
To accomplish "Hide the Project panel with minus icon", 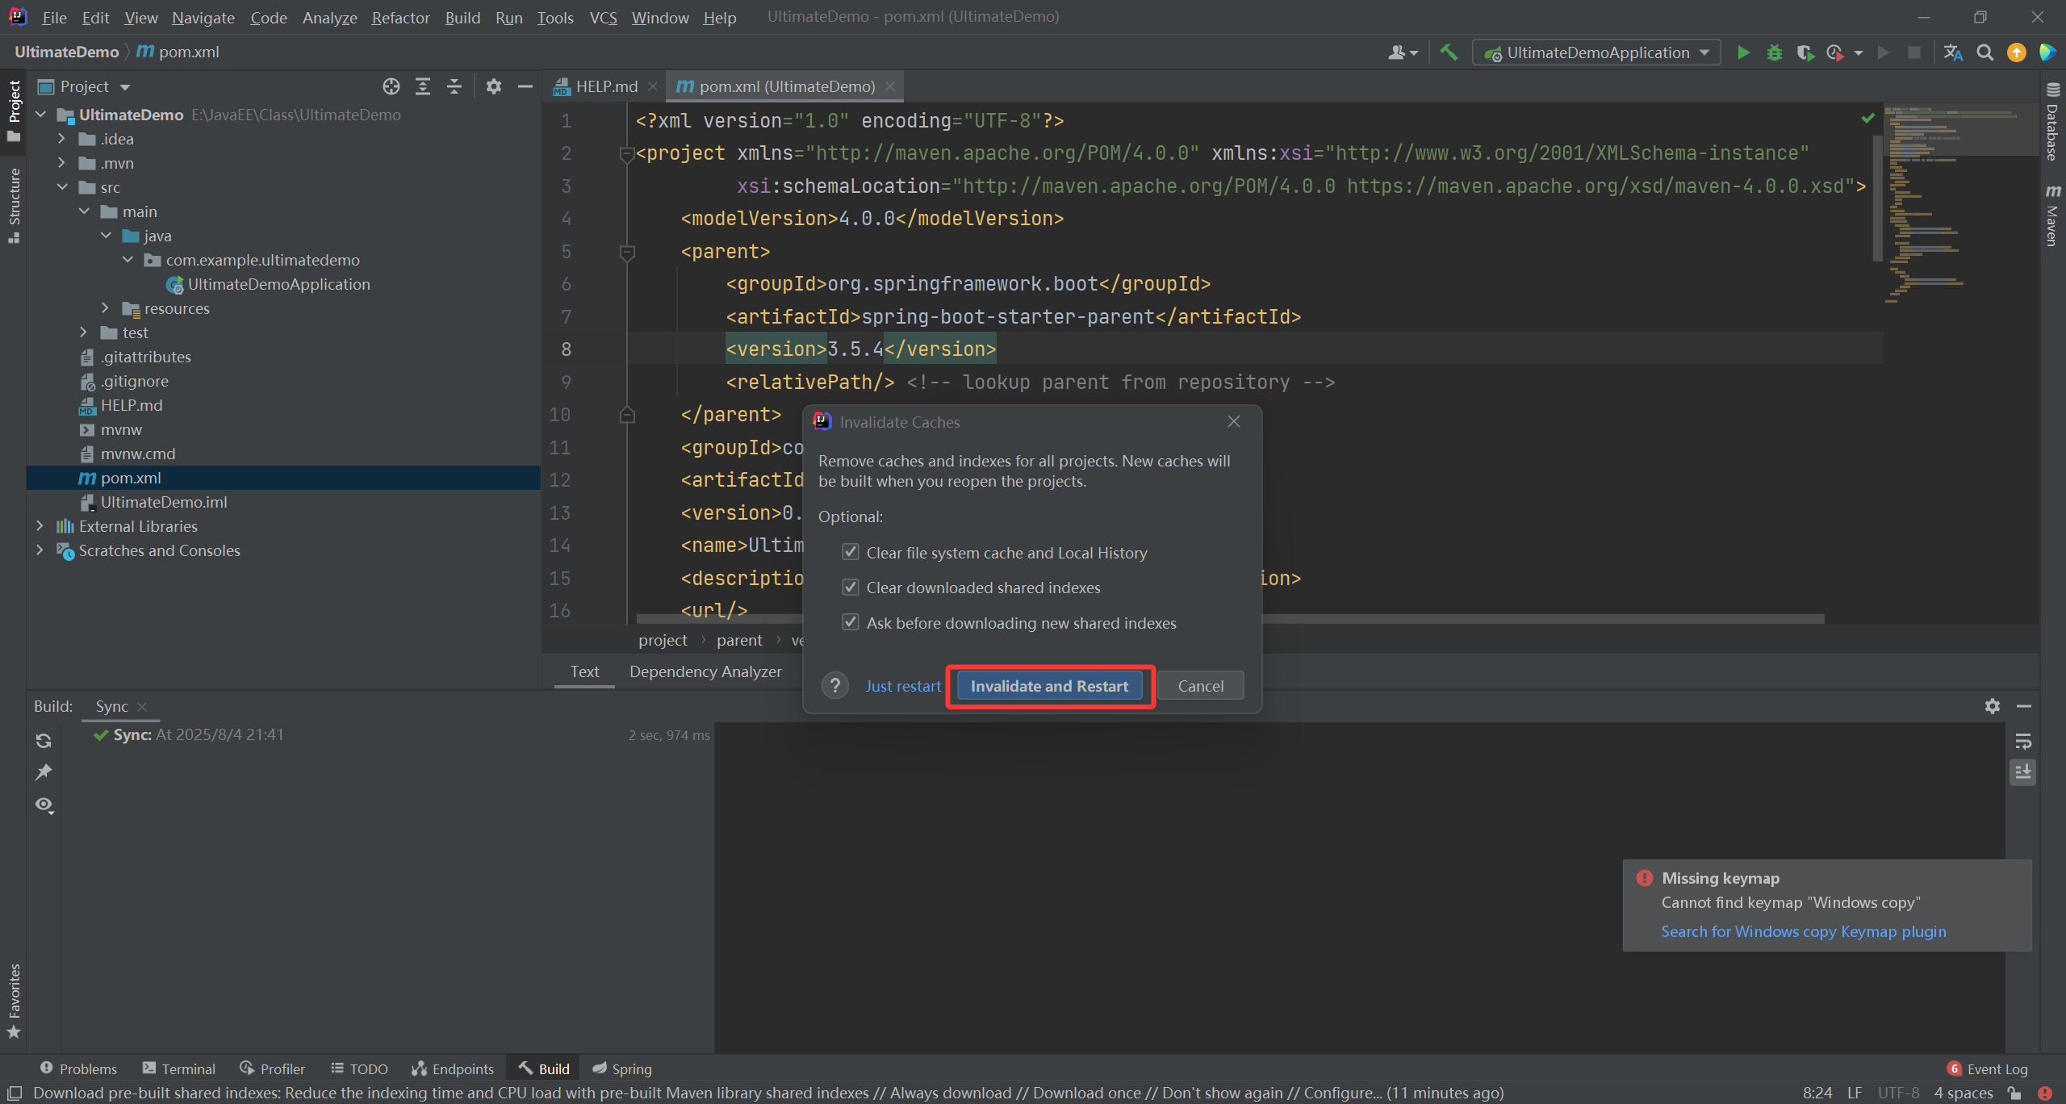I will pos(525,86).
